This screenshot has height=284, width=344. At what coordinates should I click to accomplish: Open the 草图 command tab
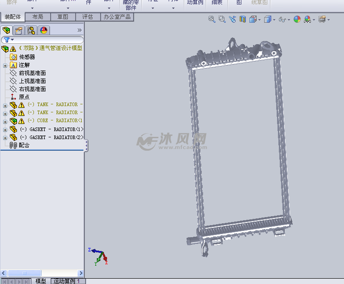[63, 17]
